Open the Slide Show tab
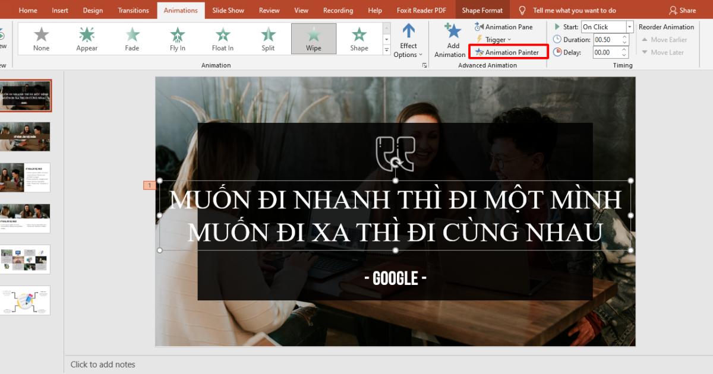713x374 pixels. pos(228,10)
